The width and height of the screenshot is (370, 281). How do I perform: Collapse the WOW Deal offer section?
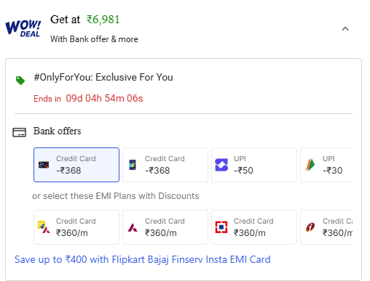point(345,29)
